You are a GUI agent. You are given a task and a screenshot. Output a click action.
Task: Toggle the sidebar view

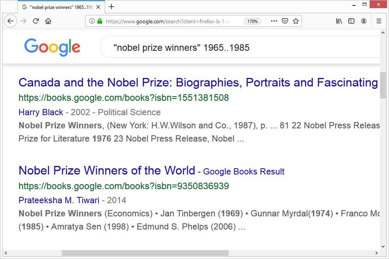tap(351, 21)
